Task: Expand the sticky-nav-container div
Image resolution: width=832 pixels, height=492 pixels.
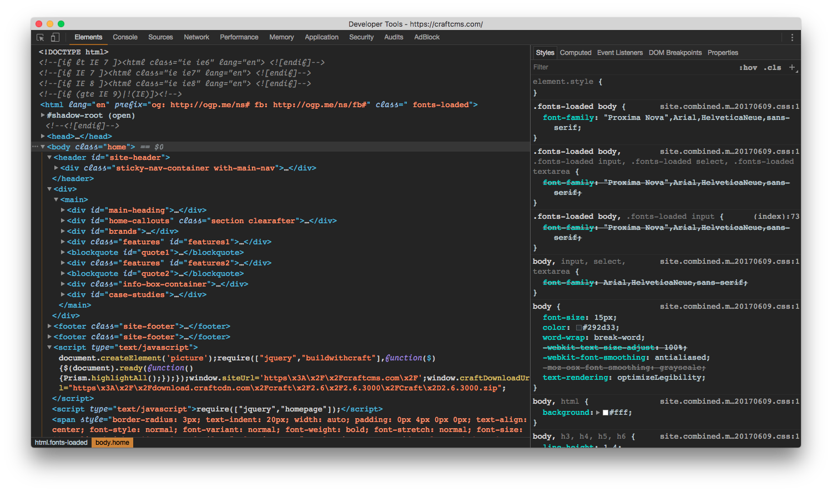Action: pyautogui.click(x=56, y=168)
